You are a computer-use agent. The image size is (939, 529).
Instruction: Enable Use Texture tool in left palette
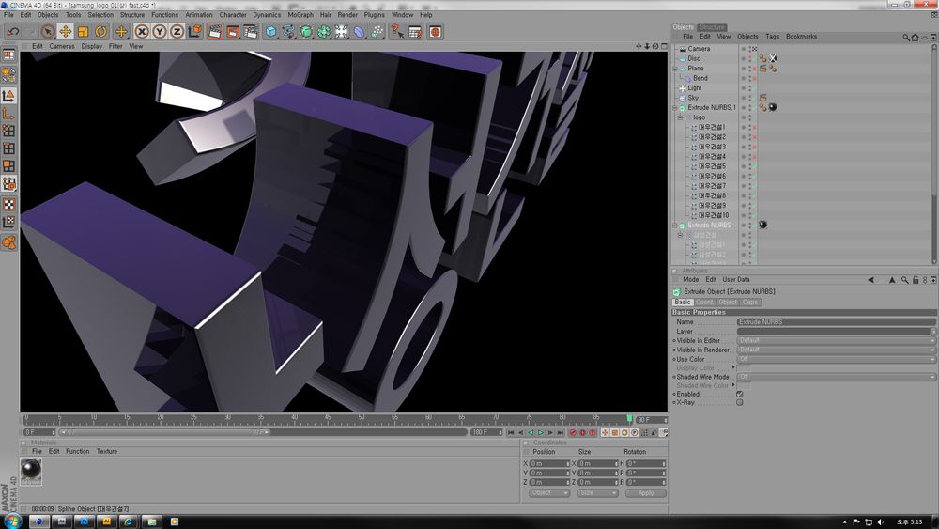coord(9,205)
